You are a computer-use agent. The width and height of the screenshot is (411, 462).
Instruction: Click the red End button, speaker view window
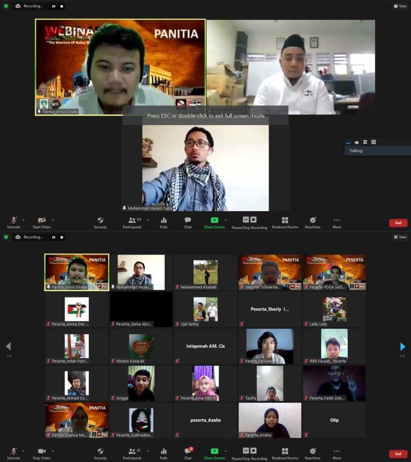398,223
